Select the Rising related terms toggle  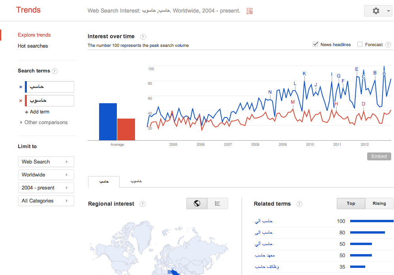pyautogui.click(x=379, y=203)
